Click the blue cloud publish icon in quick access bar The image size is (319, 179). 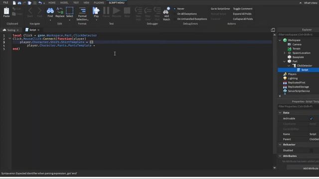[x=19, y=3]
